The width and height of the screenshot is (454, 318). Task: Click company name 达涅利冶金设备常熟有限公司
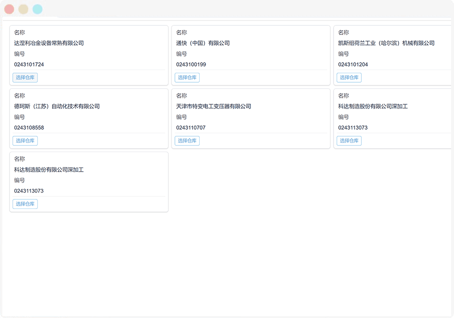coord(49,43)
